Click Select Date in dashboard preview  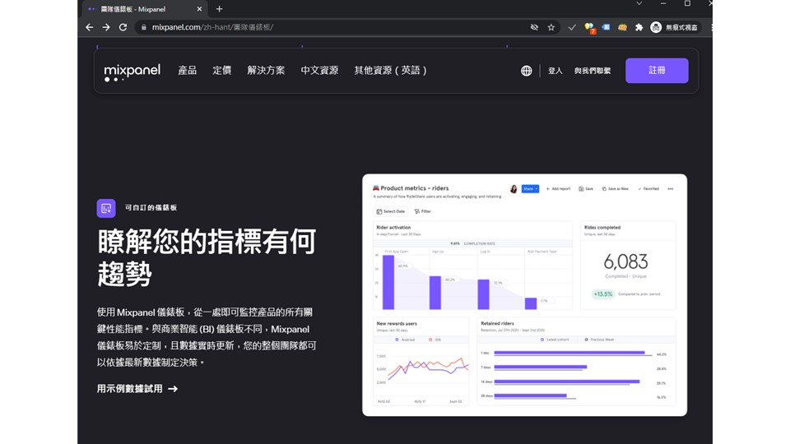click(390, 211)
